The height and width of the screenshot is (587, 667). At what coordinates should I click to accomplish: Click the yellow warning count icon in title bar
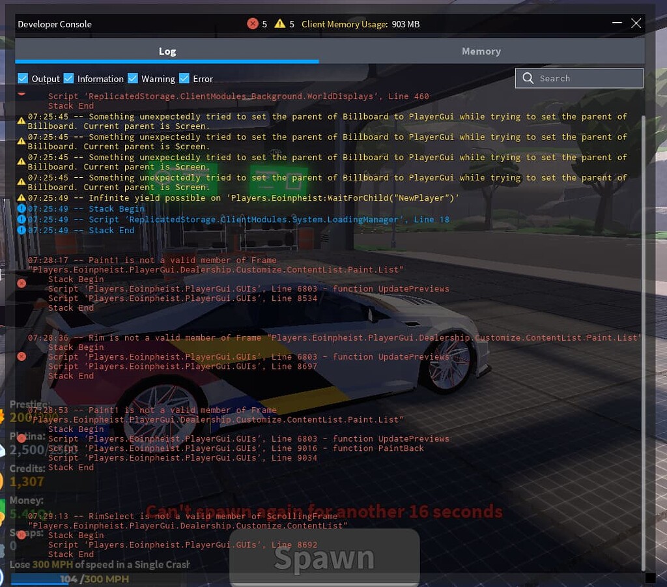280,23
